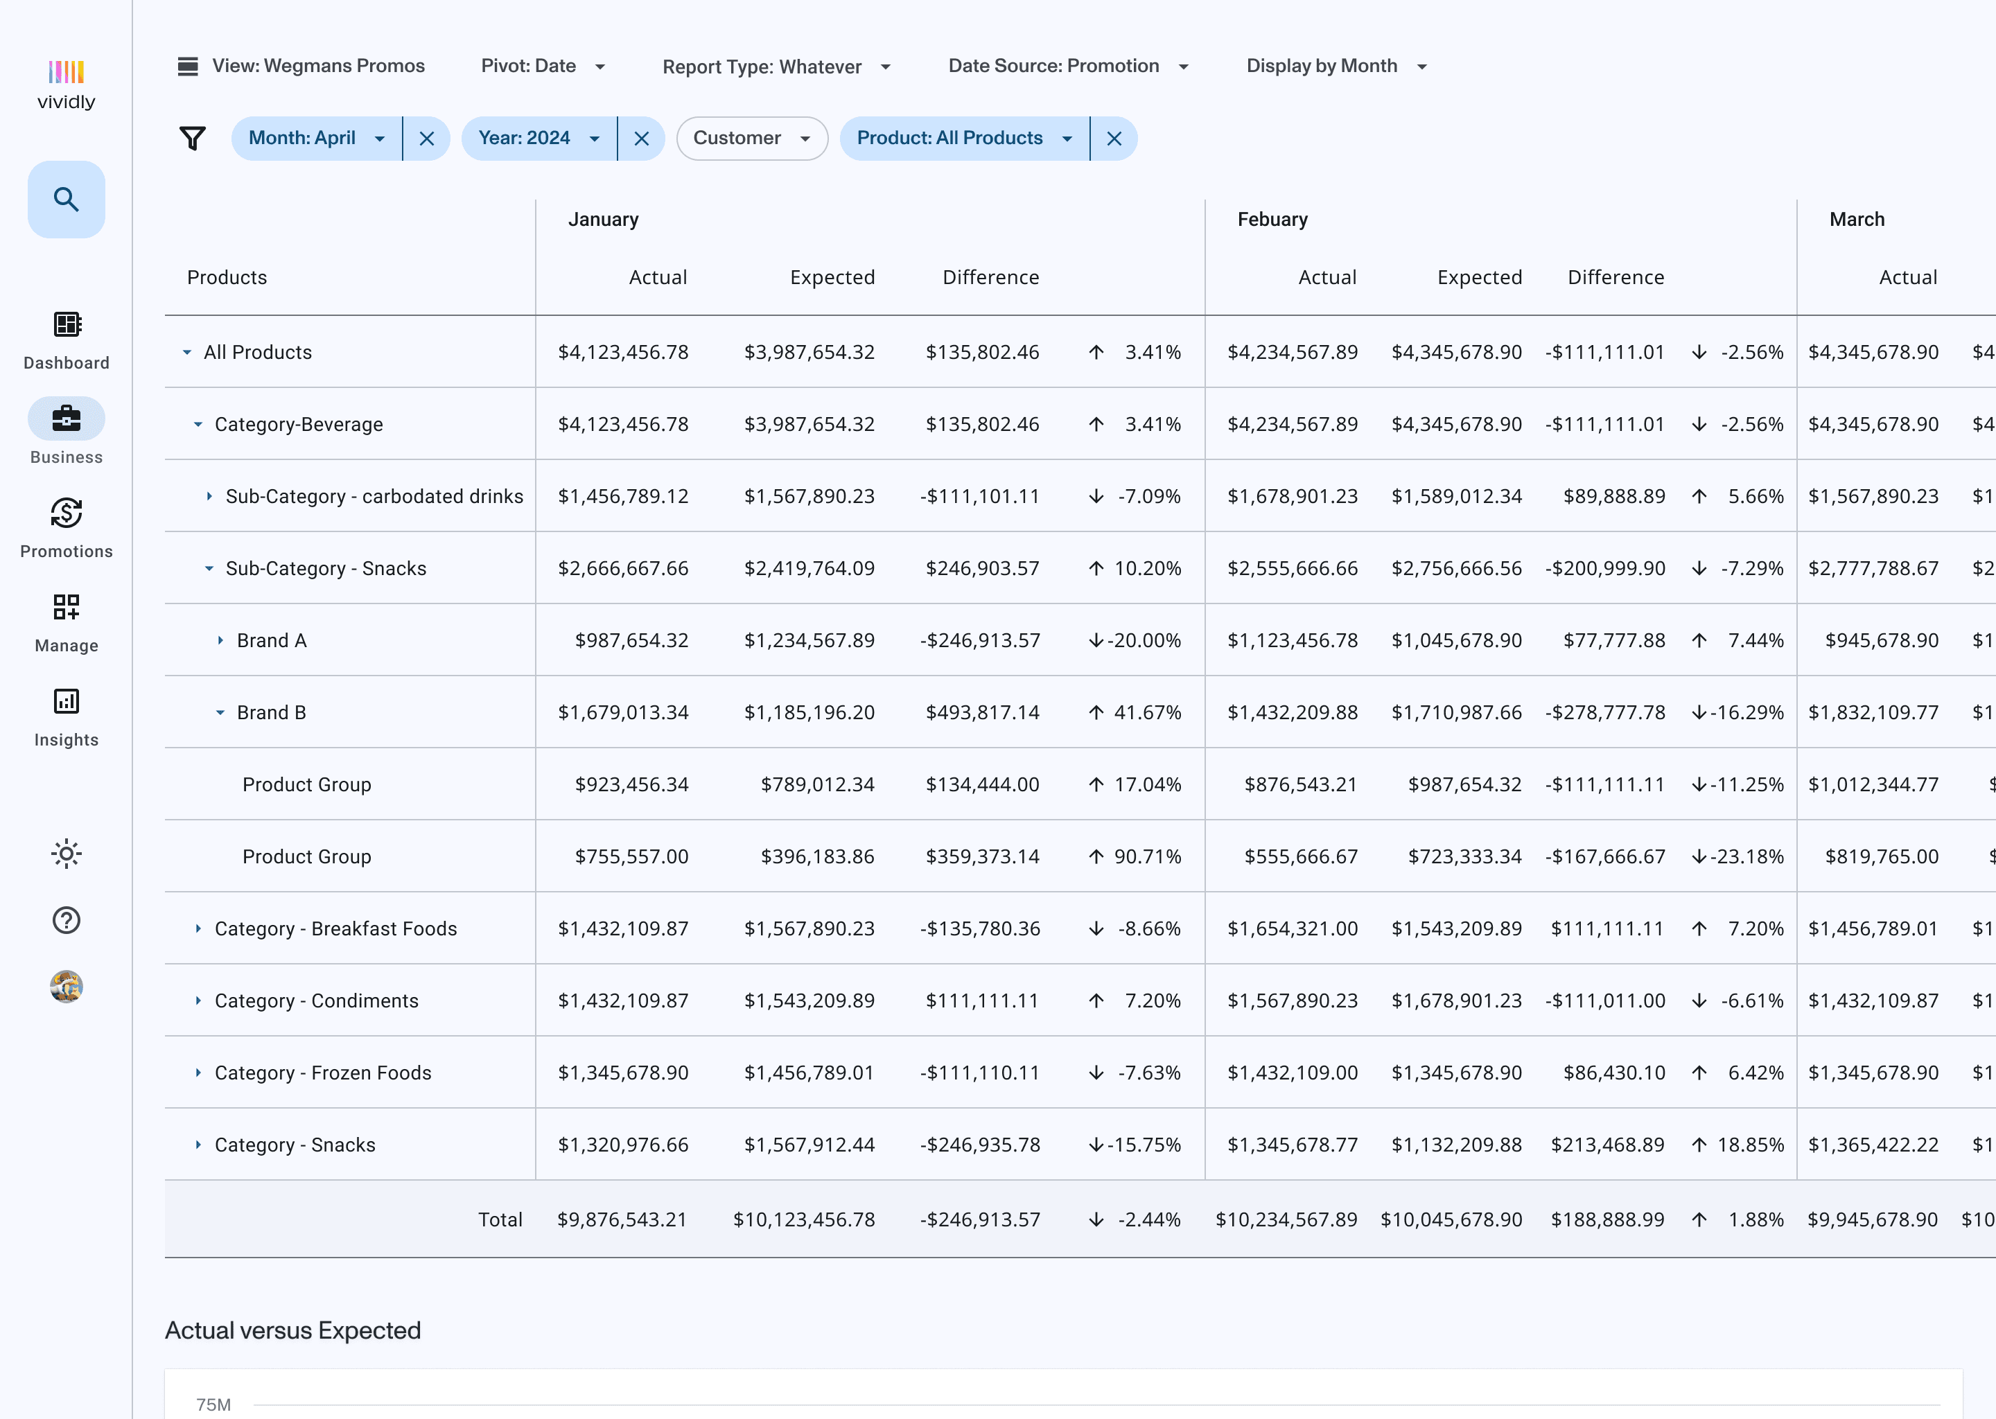Open the help question mark icon
The width and height of the screenshot is (1996, 1419).
67,920
